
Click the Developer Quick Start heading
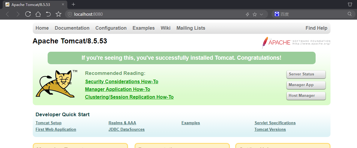[x=63, y=115]
